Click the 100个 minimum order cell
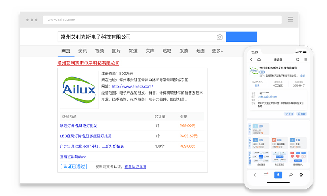327x196 pixels. [160, 146]
